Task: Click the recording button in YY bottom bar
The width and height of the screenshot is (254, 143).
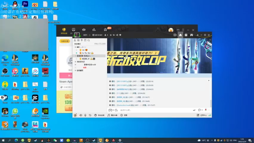Action: 124,115
